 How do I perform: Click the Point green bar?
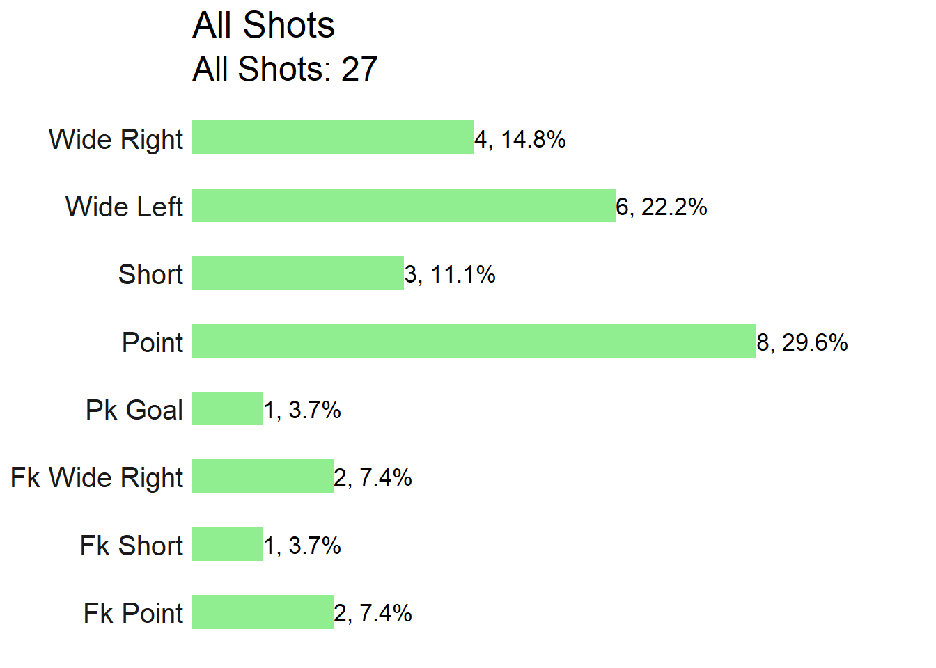coord(474,340)
